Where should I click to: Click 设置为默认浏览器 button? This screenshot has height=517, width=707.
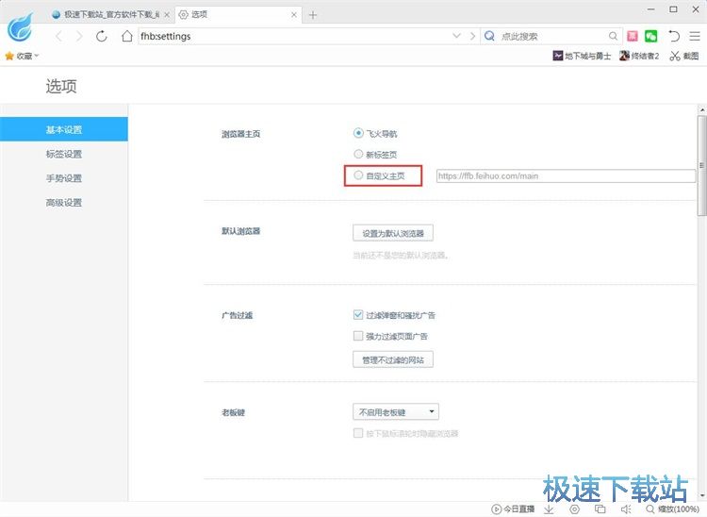point(393,233)
